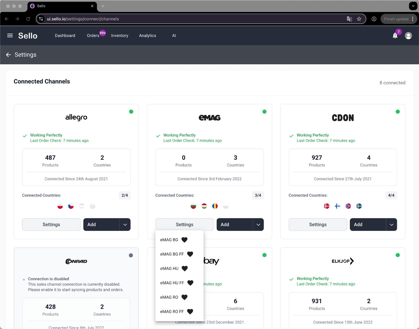Screen dimensions: 419x329
Task: Click the Denmark flag under CDON countries
Action: coord(326,206)
